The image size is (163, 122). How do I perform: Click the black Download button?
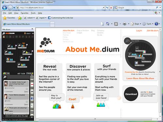131,94
